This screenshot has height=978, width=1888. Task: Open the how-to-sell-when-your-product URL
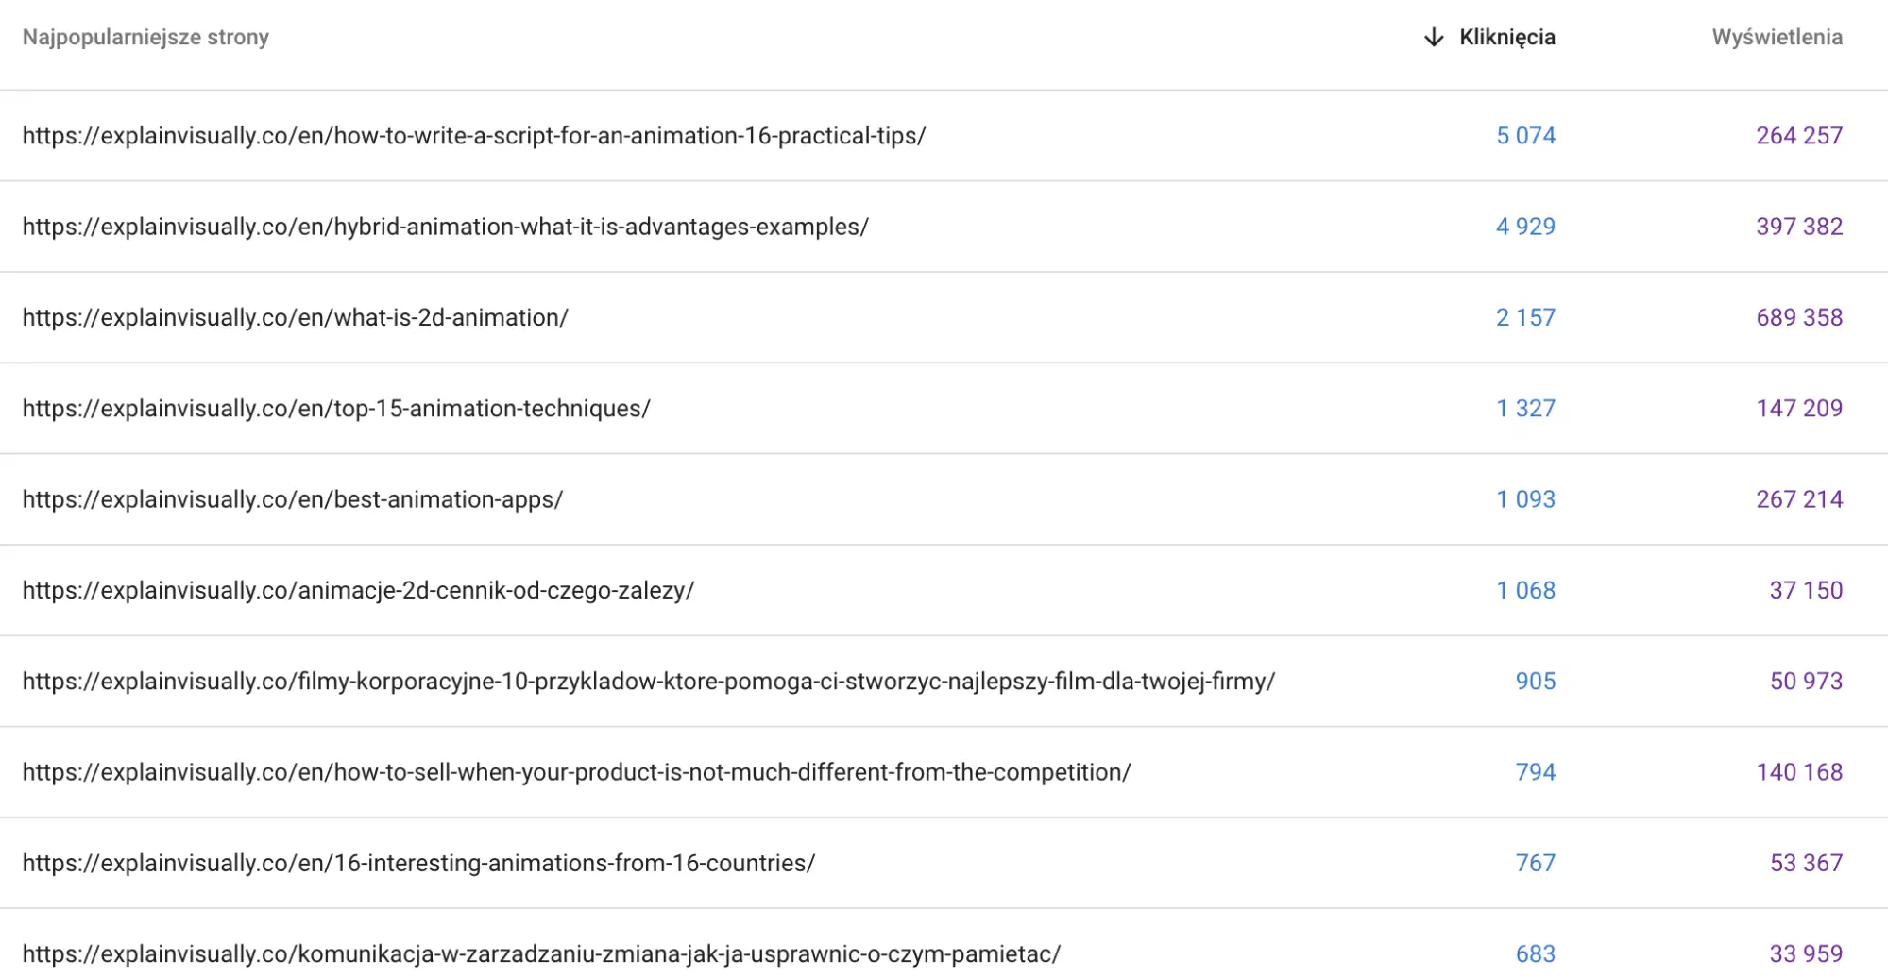[577, 772]
